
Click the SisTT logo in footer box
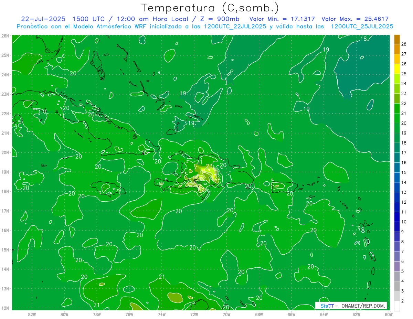click(327, 306)
